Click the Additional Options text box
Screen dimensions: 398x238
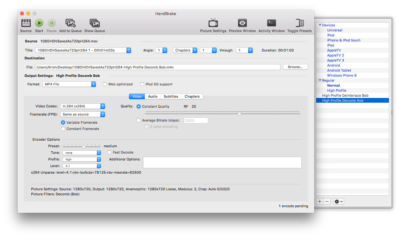pyautogui.click(x=222, y=162)
